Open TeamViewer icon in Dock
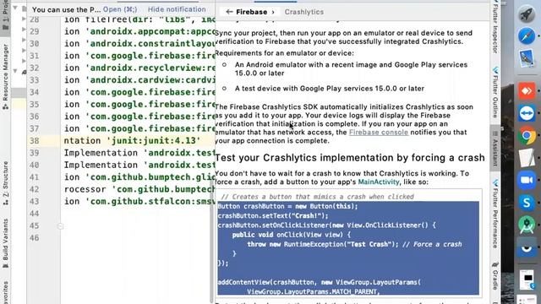The image size is (541, 304). (526, 113)
